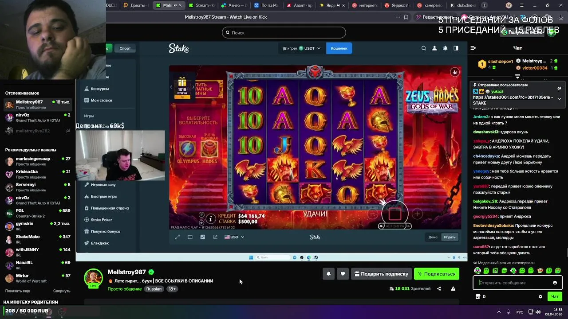568x319 pixels.
Task: Click the slot game info button
Action: pos(210,218)
